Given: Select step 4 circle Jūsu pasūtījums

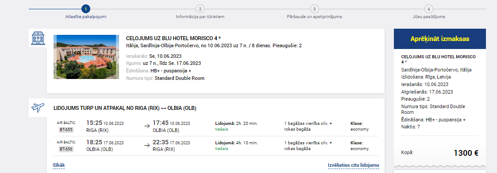Looking at the screenshot, I should (x=428, y=9).
